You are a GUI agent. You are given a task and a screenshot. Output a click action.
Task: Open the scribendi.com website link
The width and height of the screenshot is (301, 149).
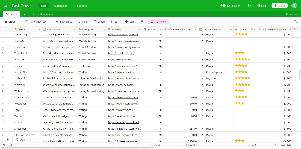click(x=124, y=78)
